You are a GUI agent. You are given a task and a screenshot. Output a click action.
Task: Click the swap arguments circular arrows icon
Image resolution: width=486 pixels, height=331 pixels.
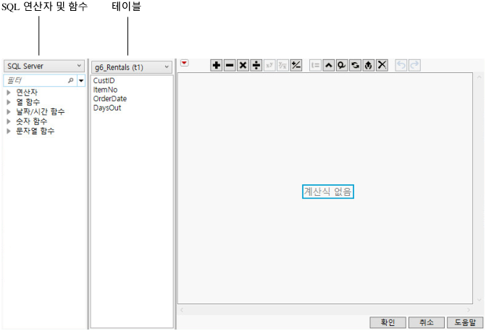click(355, 65)
